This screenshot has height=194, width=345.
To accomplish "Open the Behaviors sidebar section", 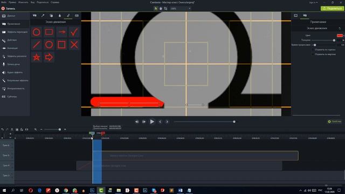I will 15,40.
